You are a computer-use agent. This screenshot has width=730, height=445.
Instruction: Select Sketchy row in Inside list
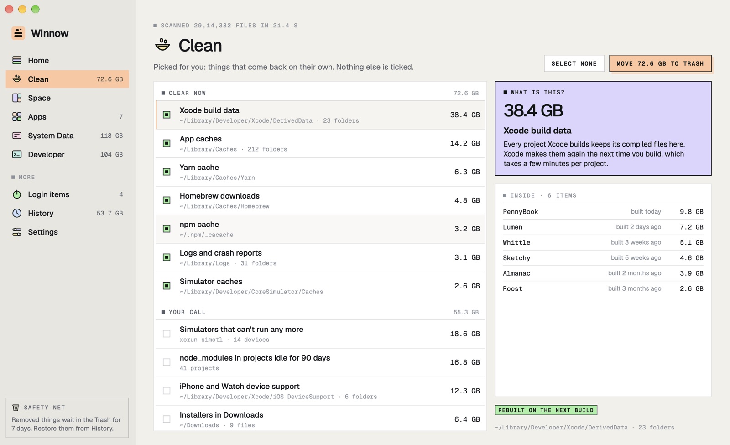pos(603,258)
